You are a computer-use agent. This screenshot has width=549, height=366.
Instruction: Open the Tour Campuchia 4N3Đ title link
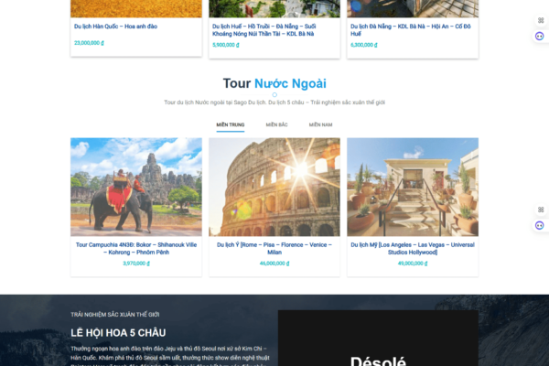click(x=136, y=248)
